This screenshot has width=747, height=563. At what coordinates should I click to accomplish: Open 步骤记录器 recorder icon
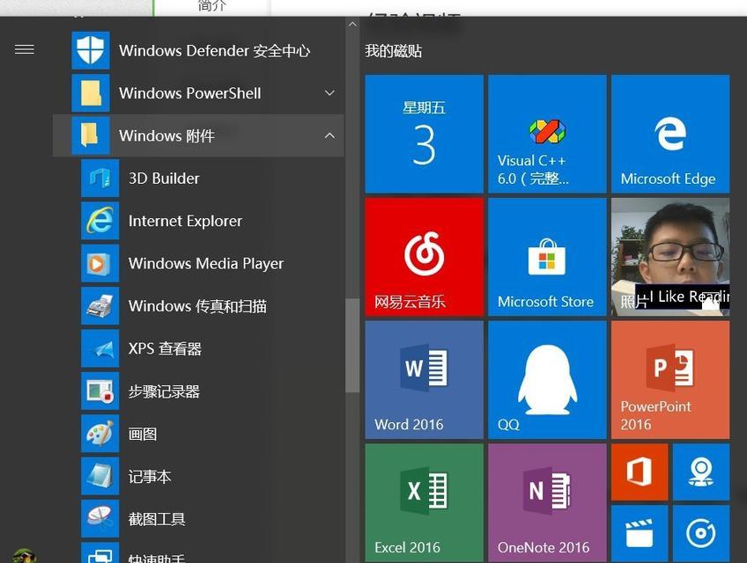[100, 391]
